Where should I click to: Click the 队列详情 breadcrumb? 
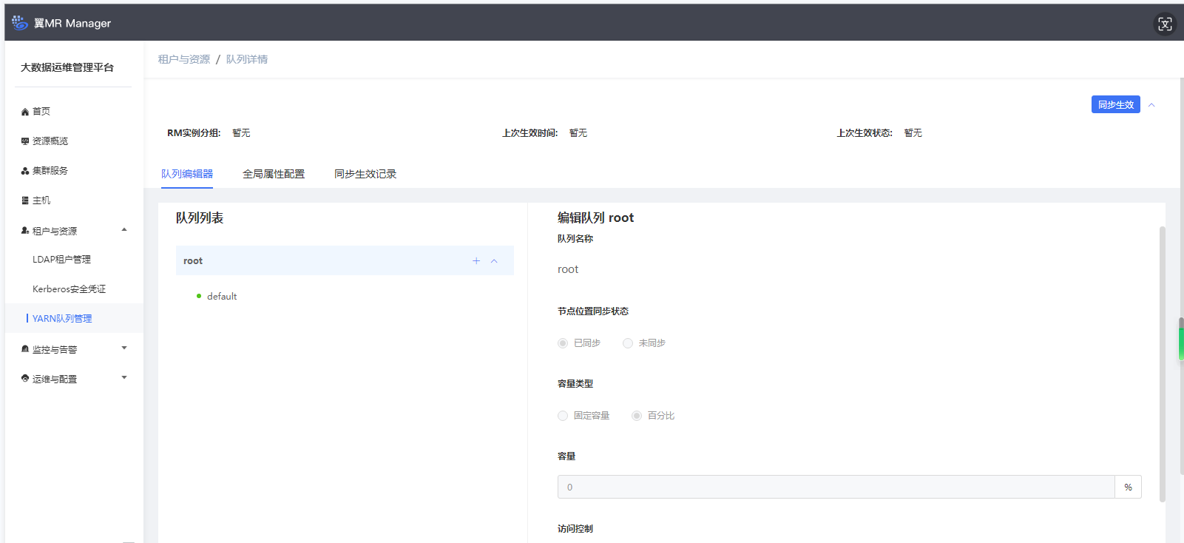coord(247,59)
